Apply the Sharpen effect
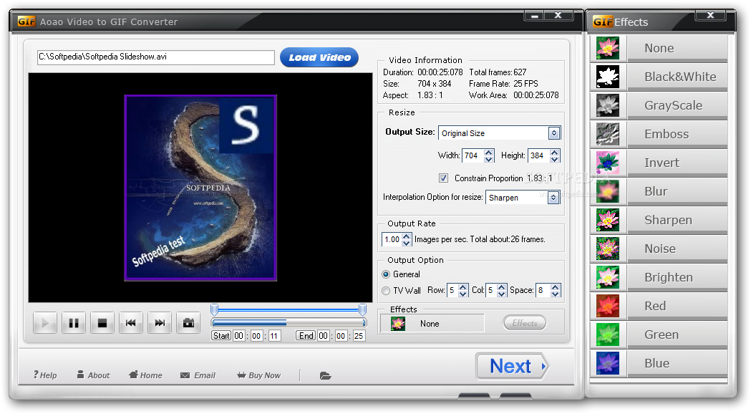Image resolution: width=751 pixels, height=414 pixels. [x=677, y=220]
